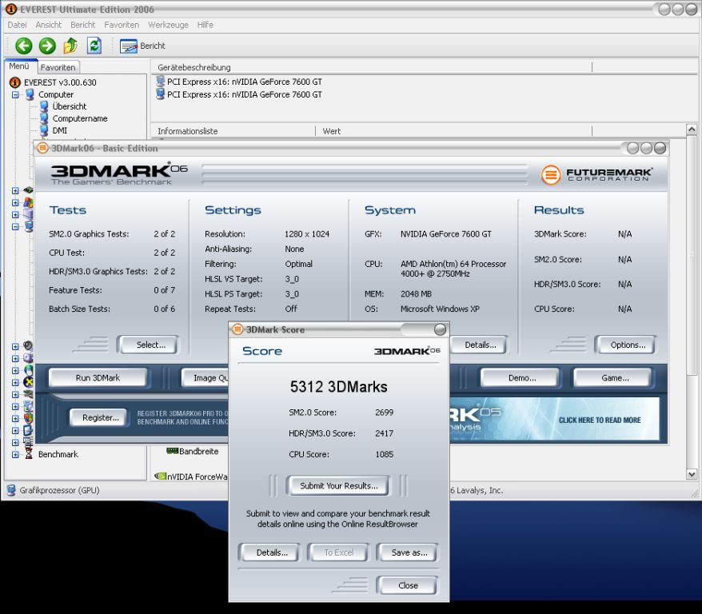Click the speaker multimedia icon in the tree
This screenshot has width=702, height=614.
pyautogui.click(x=28, y=345)
